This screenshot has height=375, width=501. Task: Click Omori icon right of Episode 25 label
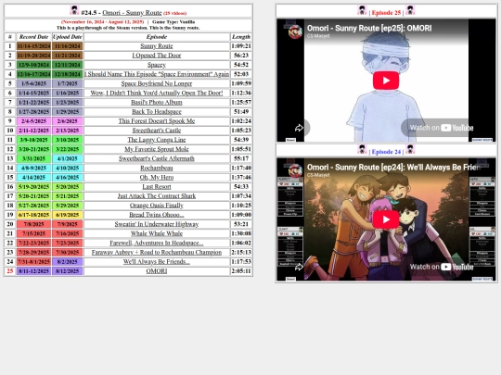pos(410,10)
